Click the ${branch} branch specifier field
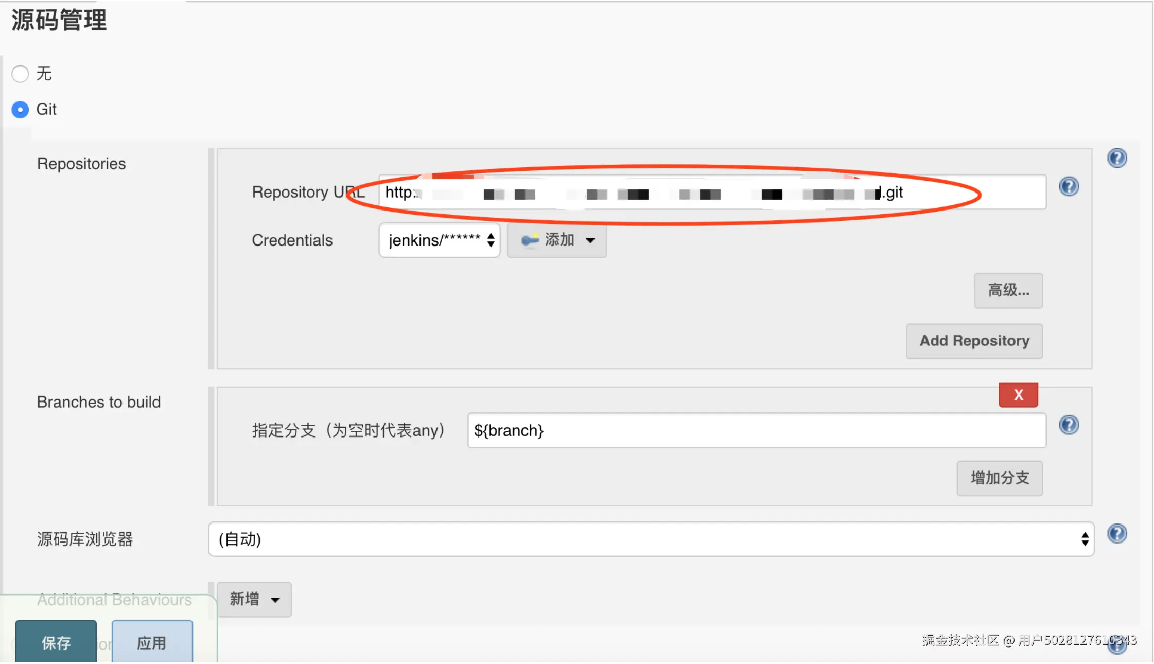The image size is (1154, 664). 756,430
